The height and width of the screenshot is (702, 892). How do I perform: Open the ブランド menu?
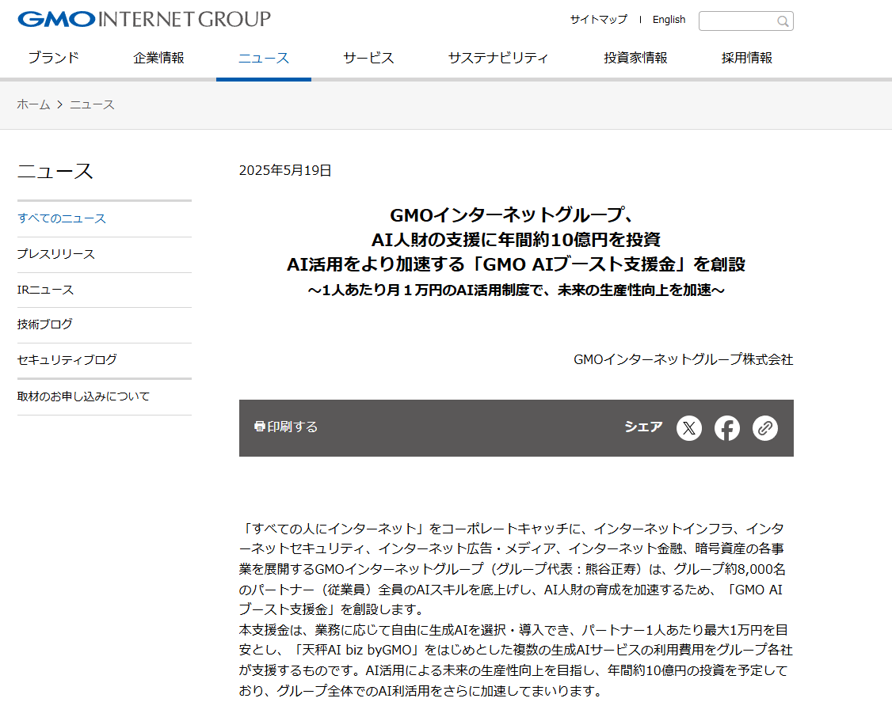[x=54, y=58]
